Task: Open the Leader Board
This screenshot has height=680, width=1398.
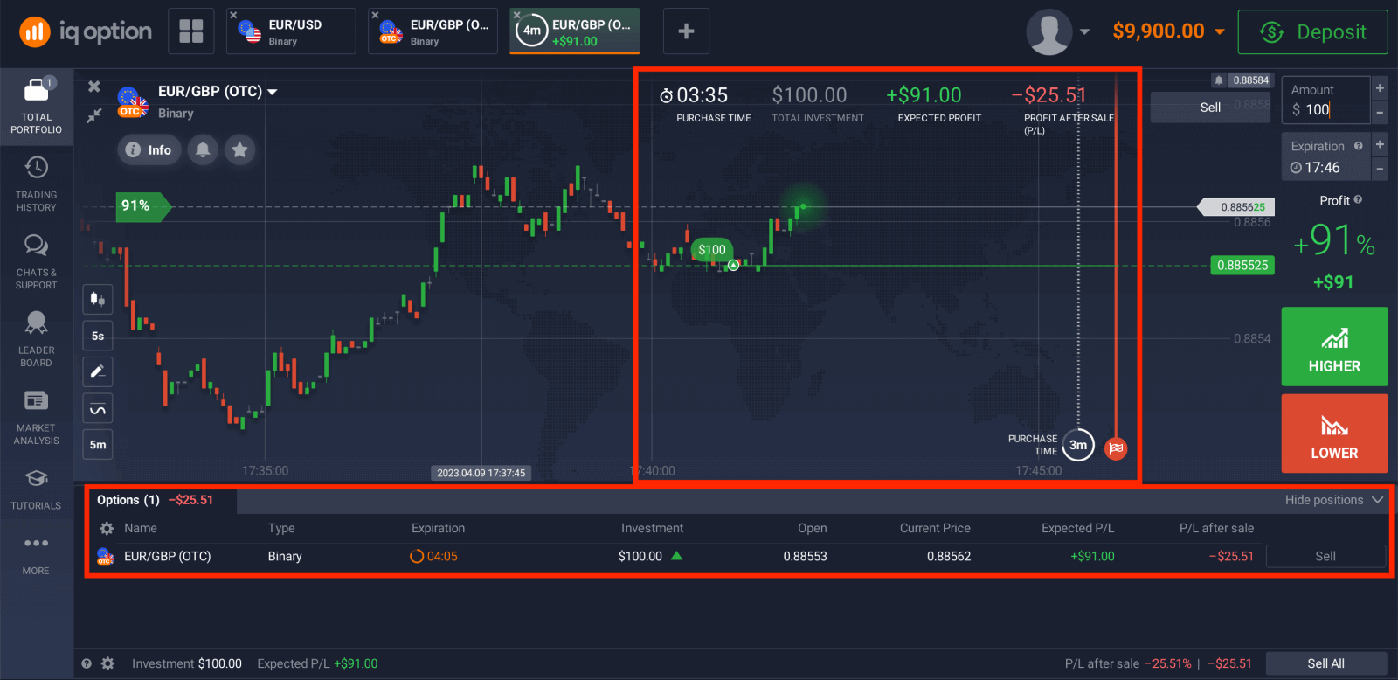Action: point(36,339)
